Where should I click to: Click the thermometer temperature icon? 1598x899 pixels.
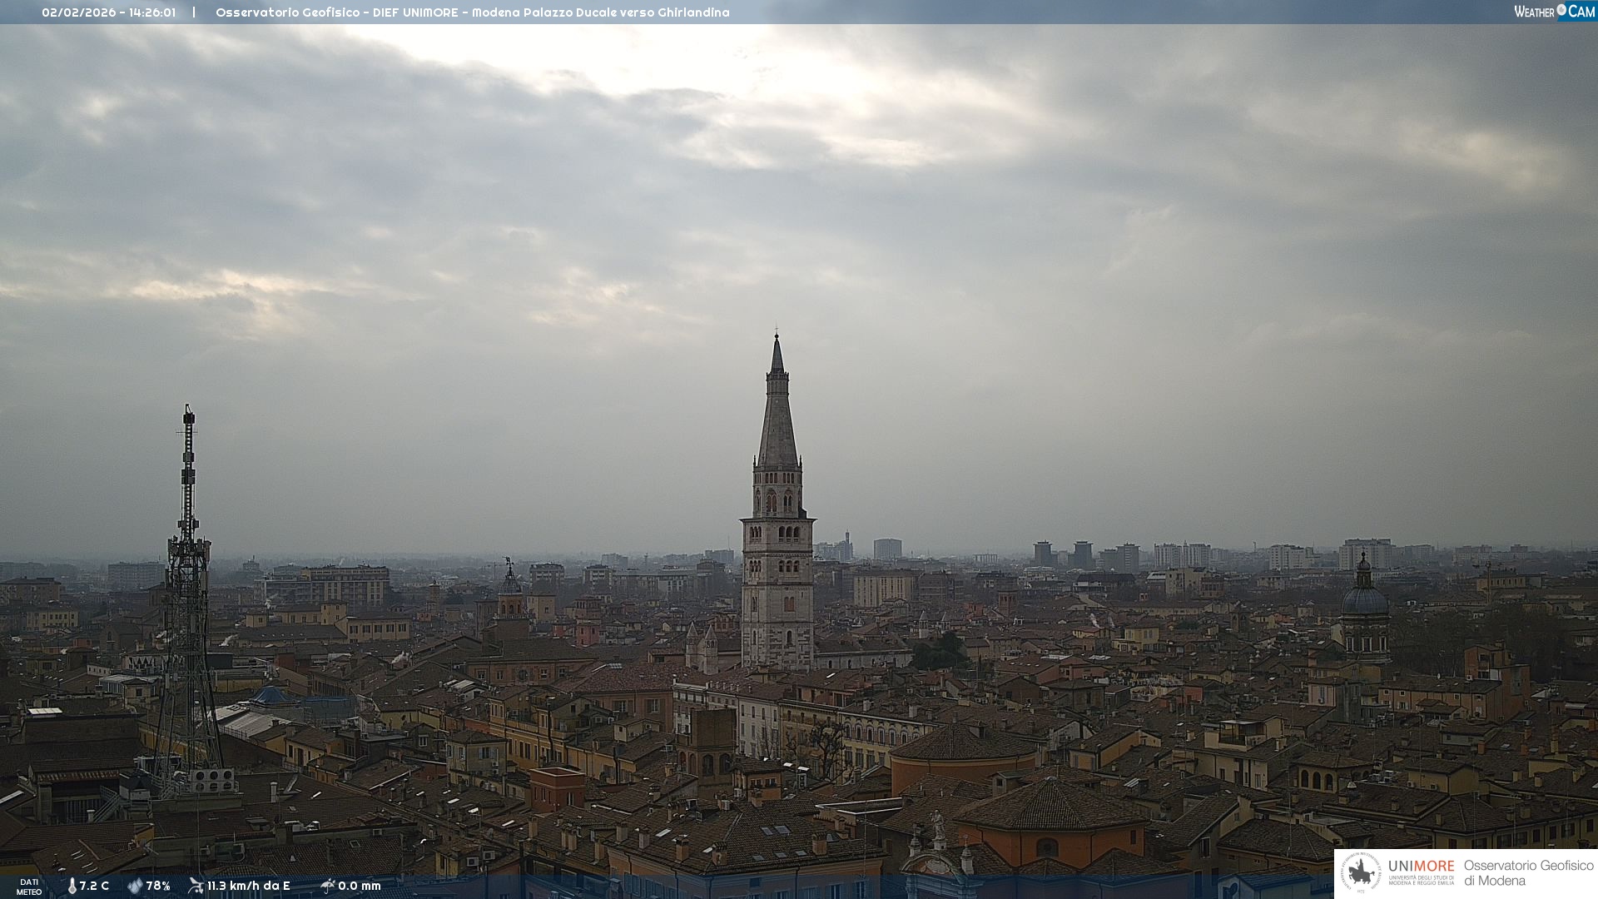72,886
